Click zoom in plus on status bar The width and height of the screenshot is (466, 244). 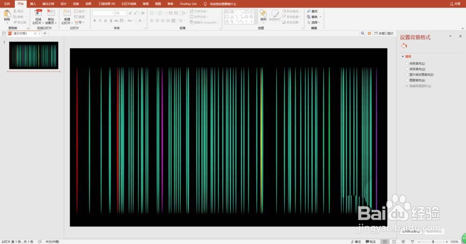coord(447,242)
